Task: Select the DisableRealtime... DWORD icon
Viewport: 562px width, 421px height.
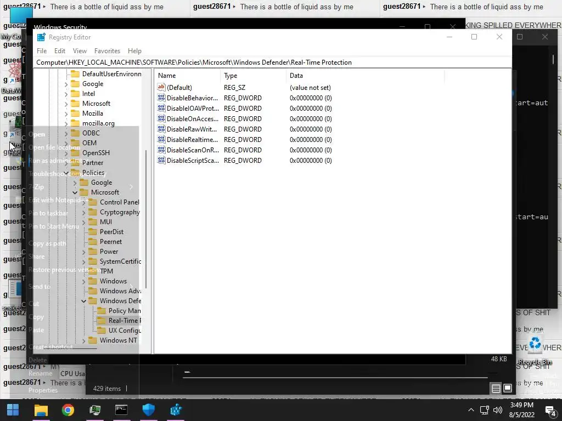Action: 161,139
